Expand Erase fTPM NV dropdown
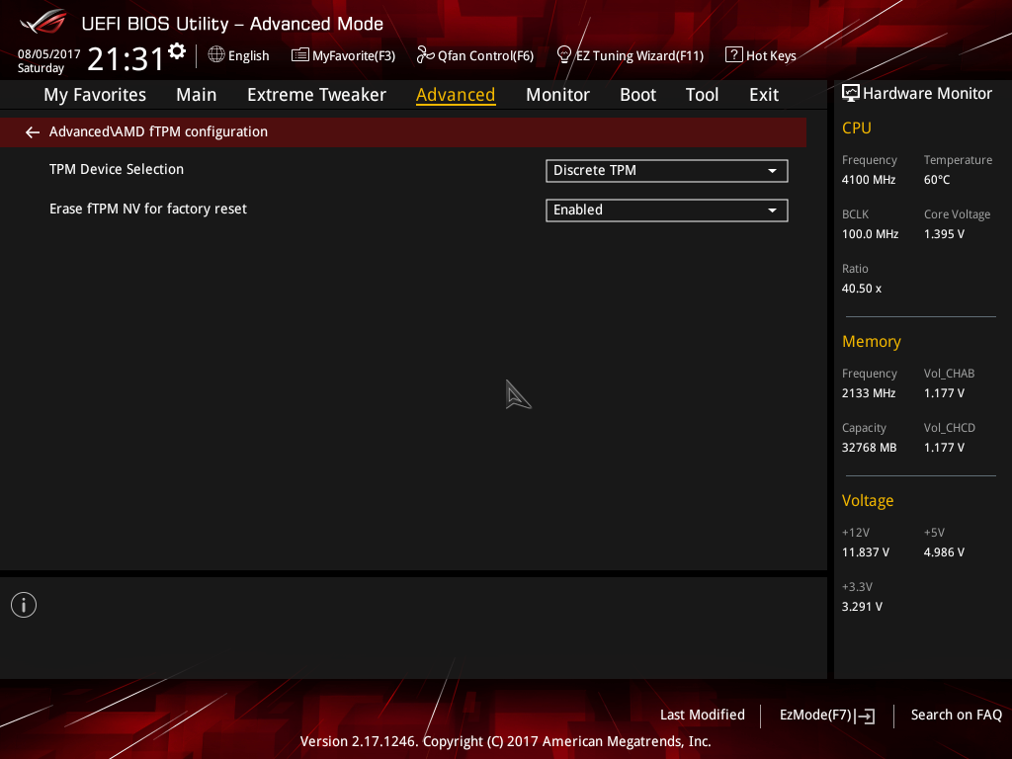 (x=666, y=211)
